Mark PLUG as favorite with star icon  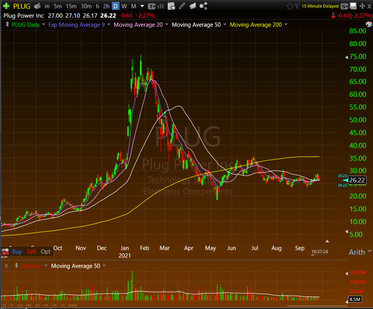(x=290, y=6)
